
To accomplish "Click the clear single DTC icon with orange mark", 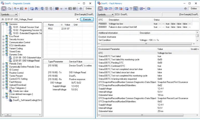I will (116, 9).
